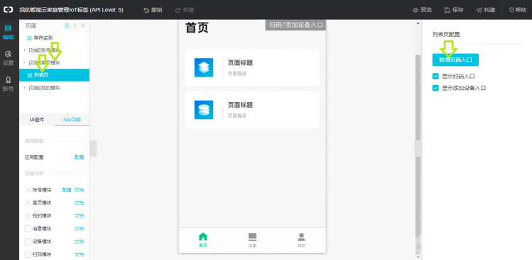Click the 新增页面入口 button
Image resolution: width=532 pixels, height=260 pixels.
455,60
